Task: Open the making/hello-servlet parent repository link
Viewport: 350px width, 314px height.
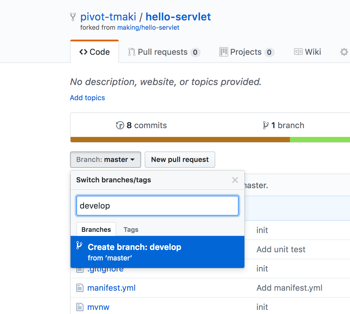Action: (148, 28)
